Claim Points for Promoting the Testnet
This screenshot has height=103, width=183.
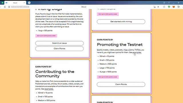121,84
